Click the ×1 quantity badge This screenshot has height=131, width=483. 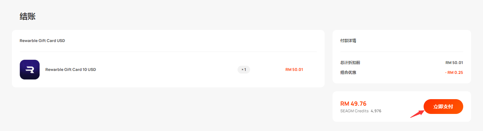(x=244, y=70)
